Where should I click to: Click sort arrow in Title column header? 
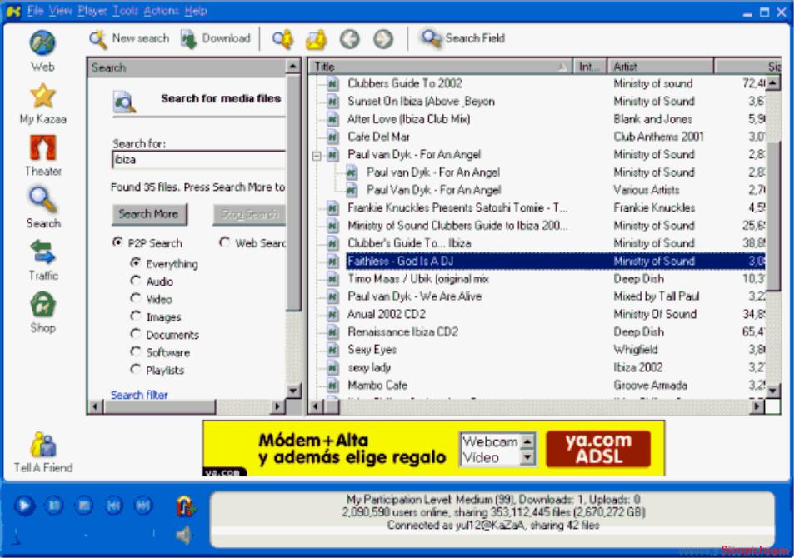coord(562,67)
